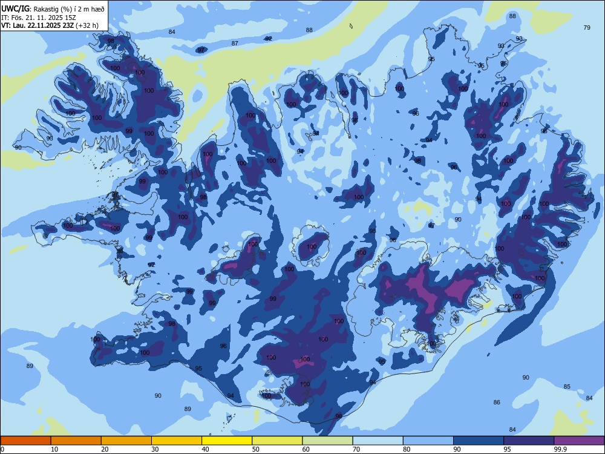
Task: Click the "10" tick label on the color scale
Action: coord(54,449)
